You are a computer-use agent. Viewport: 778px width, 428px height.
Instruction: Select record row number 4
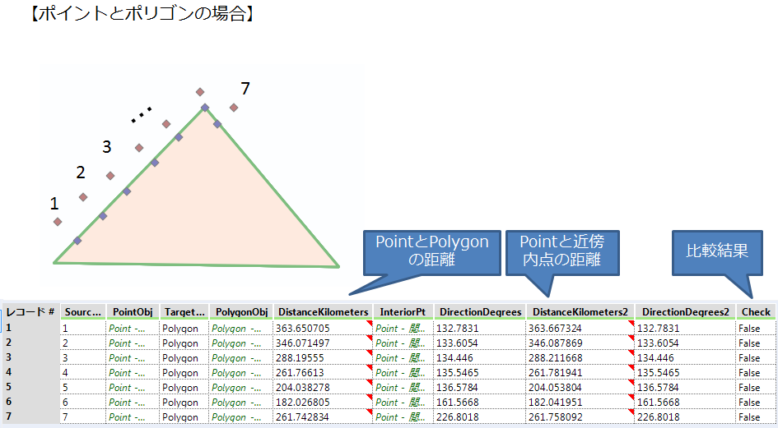click(x=30, y=372)
